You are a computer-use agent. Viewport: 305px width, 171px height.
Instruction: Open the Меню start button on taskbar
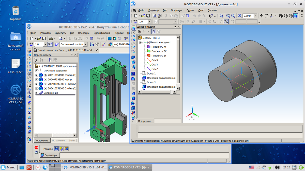8,167
